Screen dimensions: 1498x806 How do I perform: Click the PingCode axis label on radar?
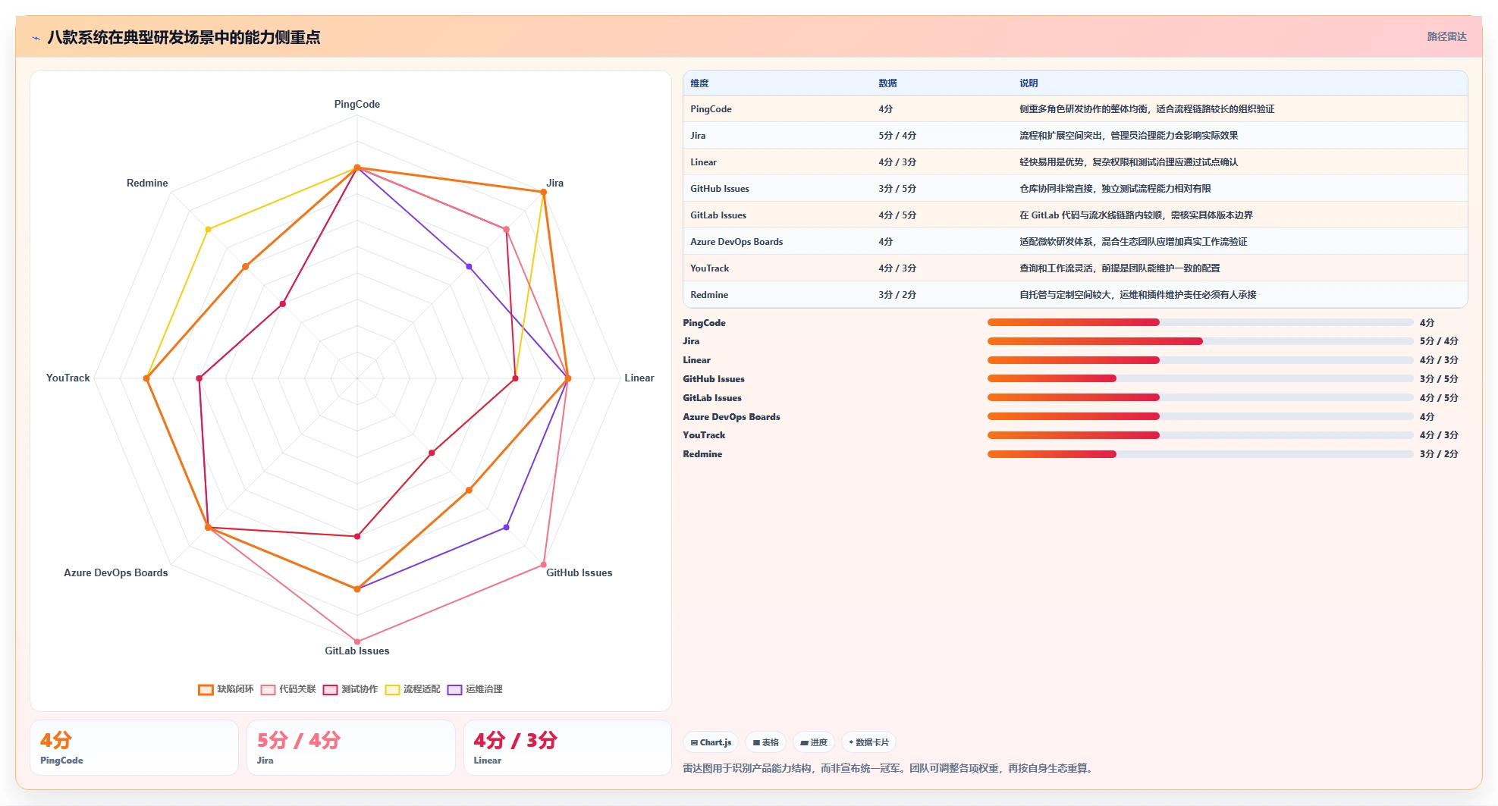[357, 105]
